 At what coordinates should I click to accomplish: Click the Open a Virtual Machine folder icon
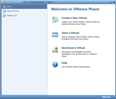[x=55, y=35]
